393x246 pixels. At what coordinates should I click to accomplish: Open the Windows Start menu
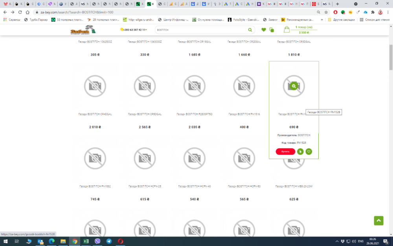[5, 241]
